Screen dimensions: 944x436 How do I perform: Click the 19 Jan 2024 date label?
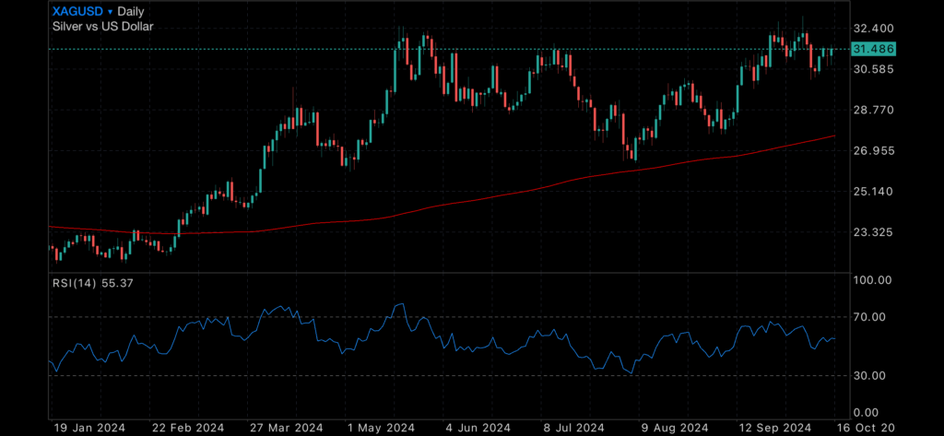(x=89, y=428)
